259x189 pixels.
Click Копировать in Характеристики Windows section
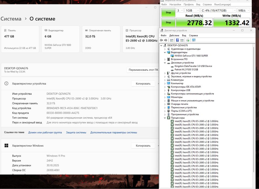[x=143, y=146]
